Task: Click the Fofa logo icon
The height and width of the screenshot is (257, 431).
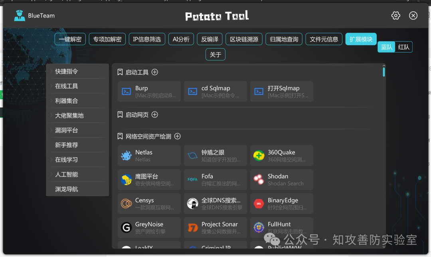Action: pyautogui.click(x=193, y=180)
